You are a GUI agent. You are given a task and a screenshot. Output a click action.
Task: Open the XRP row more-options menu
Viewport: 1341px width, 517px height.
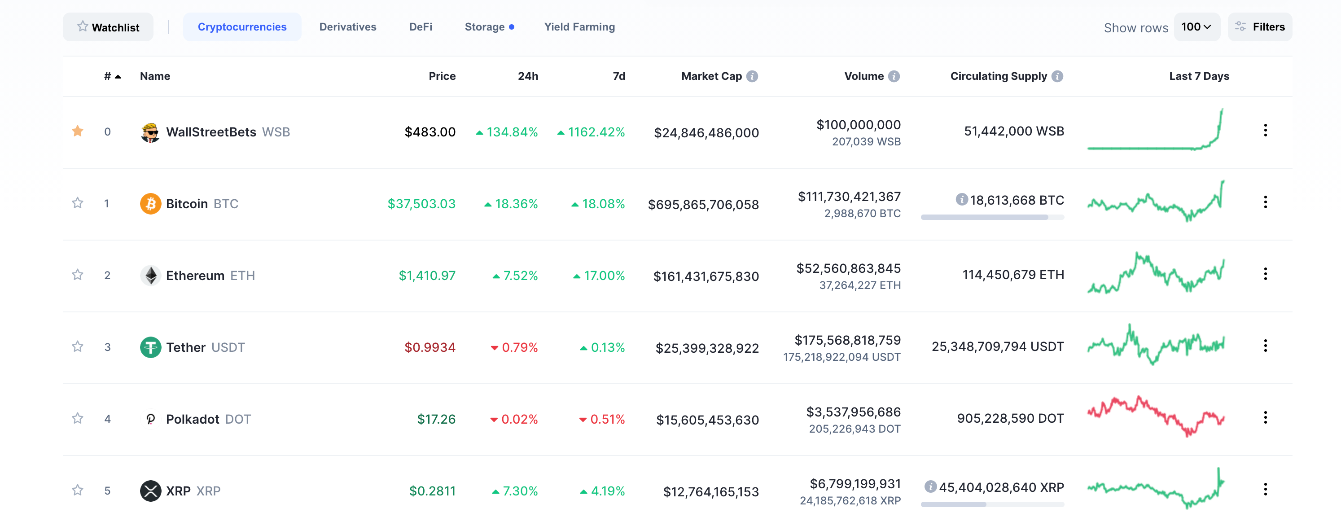click(x=1266, y=490)
